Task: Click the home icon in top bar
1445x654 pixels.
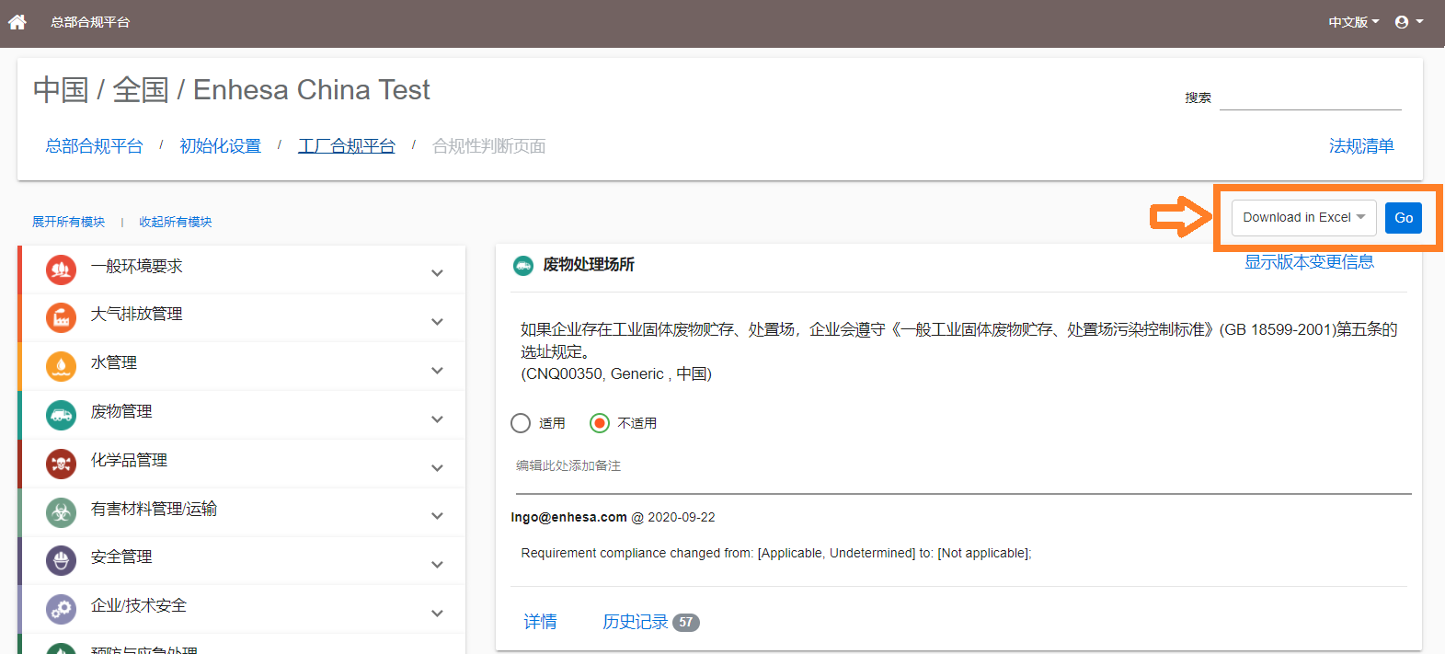Action: (x=17, y=21)
